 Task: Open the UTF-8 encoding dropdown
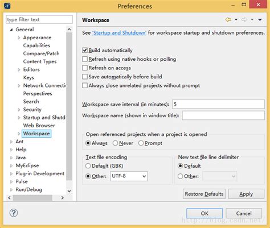coord(129,176)
